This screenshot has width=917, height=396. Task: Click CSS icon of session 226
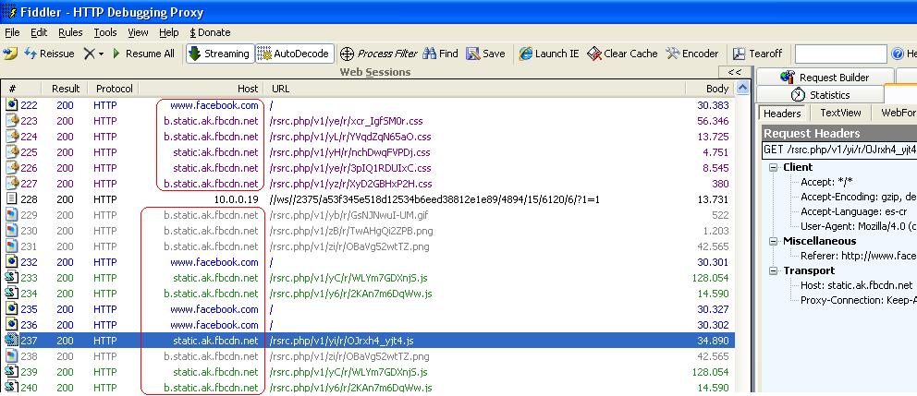[12, 168]
